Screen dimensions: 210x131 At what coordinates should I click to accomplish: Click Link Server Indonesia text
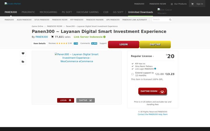(88, 37)
